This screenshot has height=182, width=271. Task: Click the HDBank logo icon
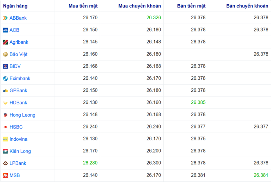click(x=5, y=103)
